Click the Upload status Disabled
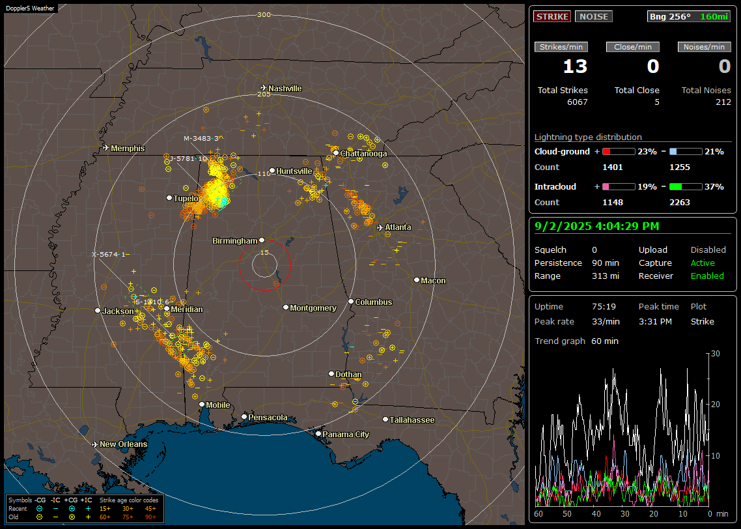This screenshot has width=741, height=529. tap(708, 250)
